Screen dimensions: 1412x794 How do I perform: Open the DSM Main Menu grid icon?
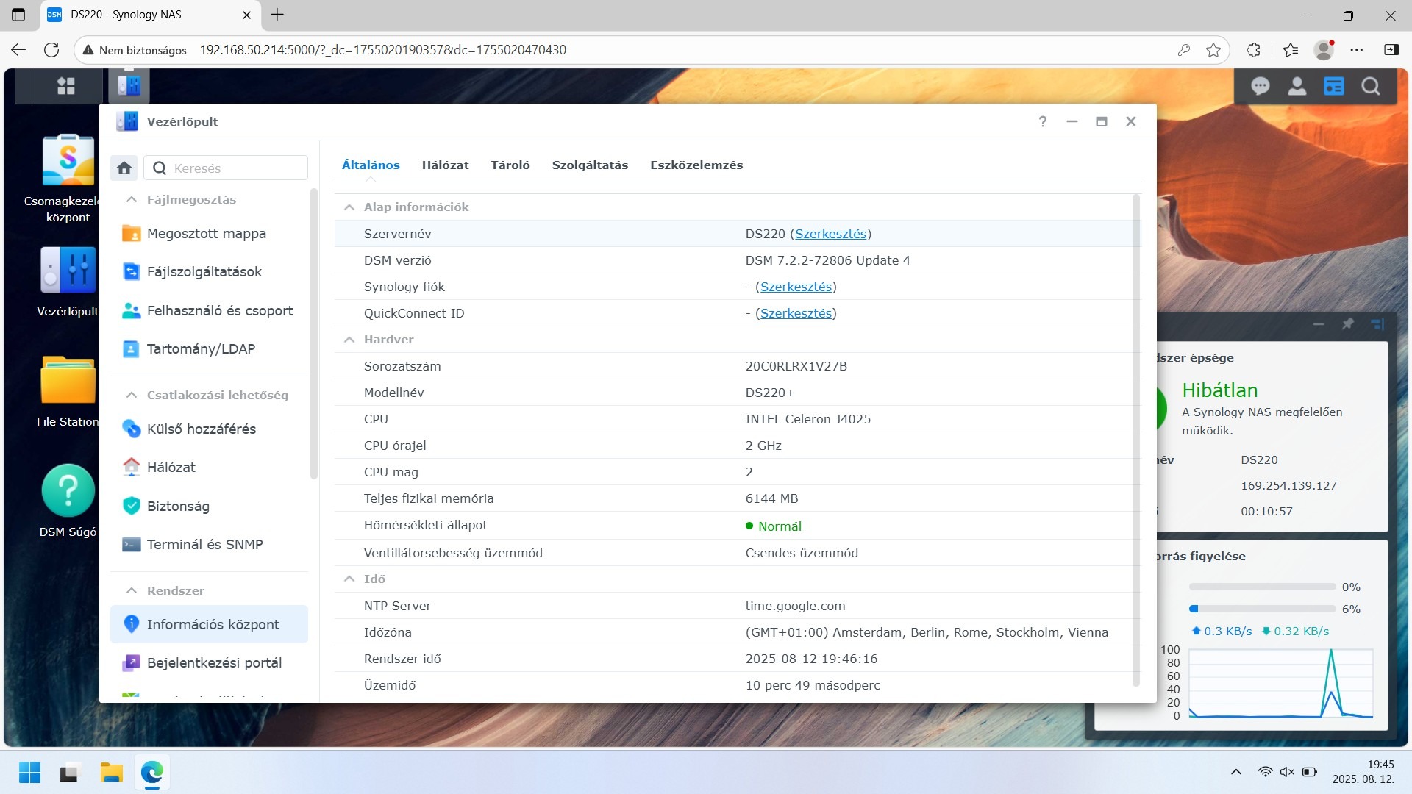(66, 86)
